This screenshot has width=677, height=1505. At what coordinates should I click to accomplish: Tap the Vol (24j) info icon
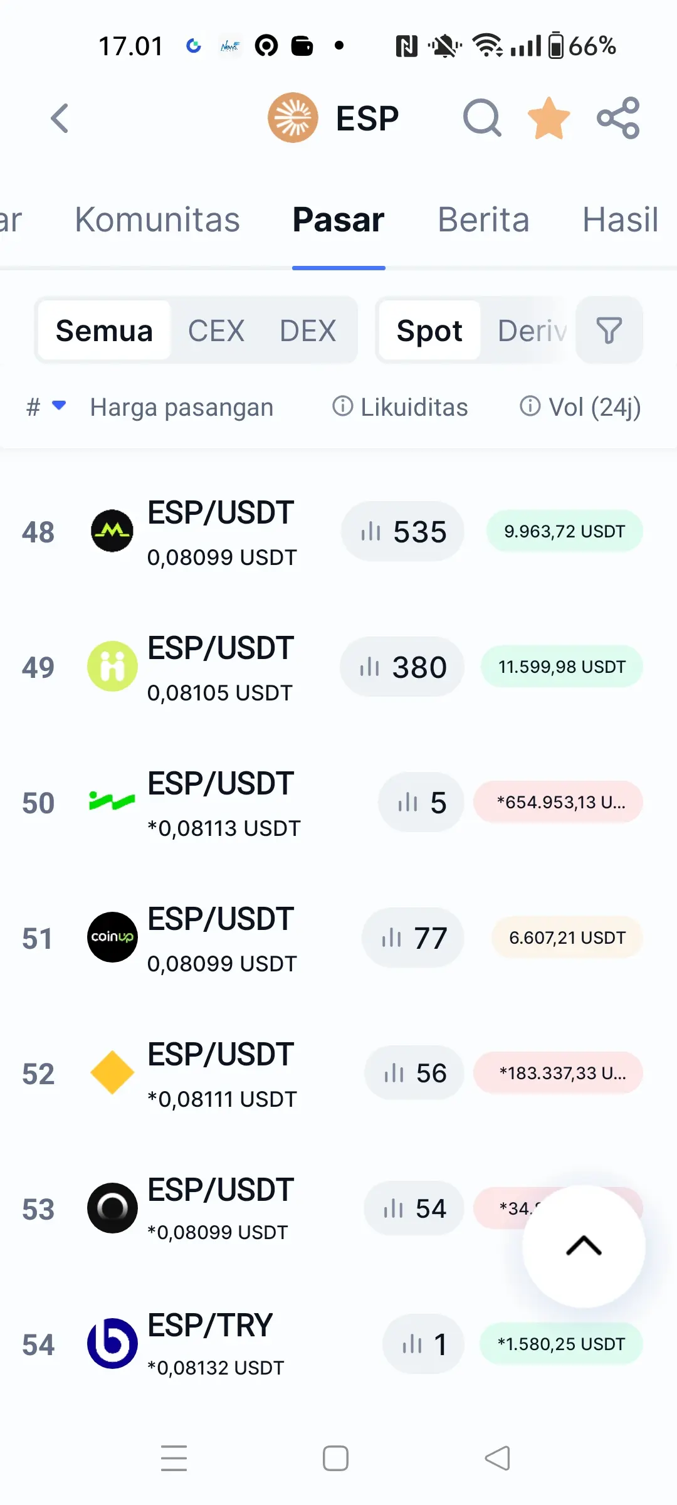coord(530,406)
